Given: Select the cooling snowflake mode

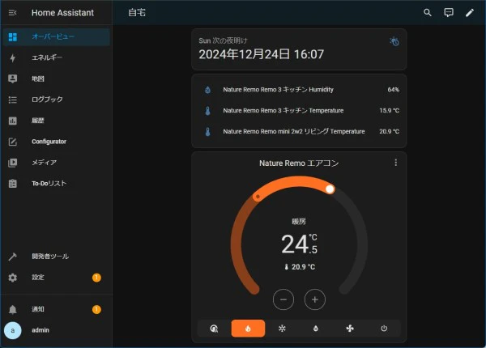Looking at the screenshot, I should 282,329.
